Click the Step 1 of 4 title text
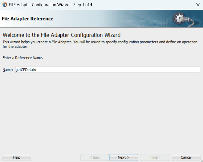Screen dimensions: 203x162 83,5
